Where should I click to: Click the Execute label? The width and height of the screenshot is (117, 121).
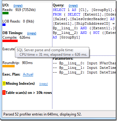point(9,49)
